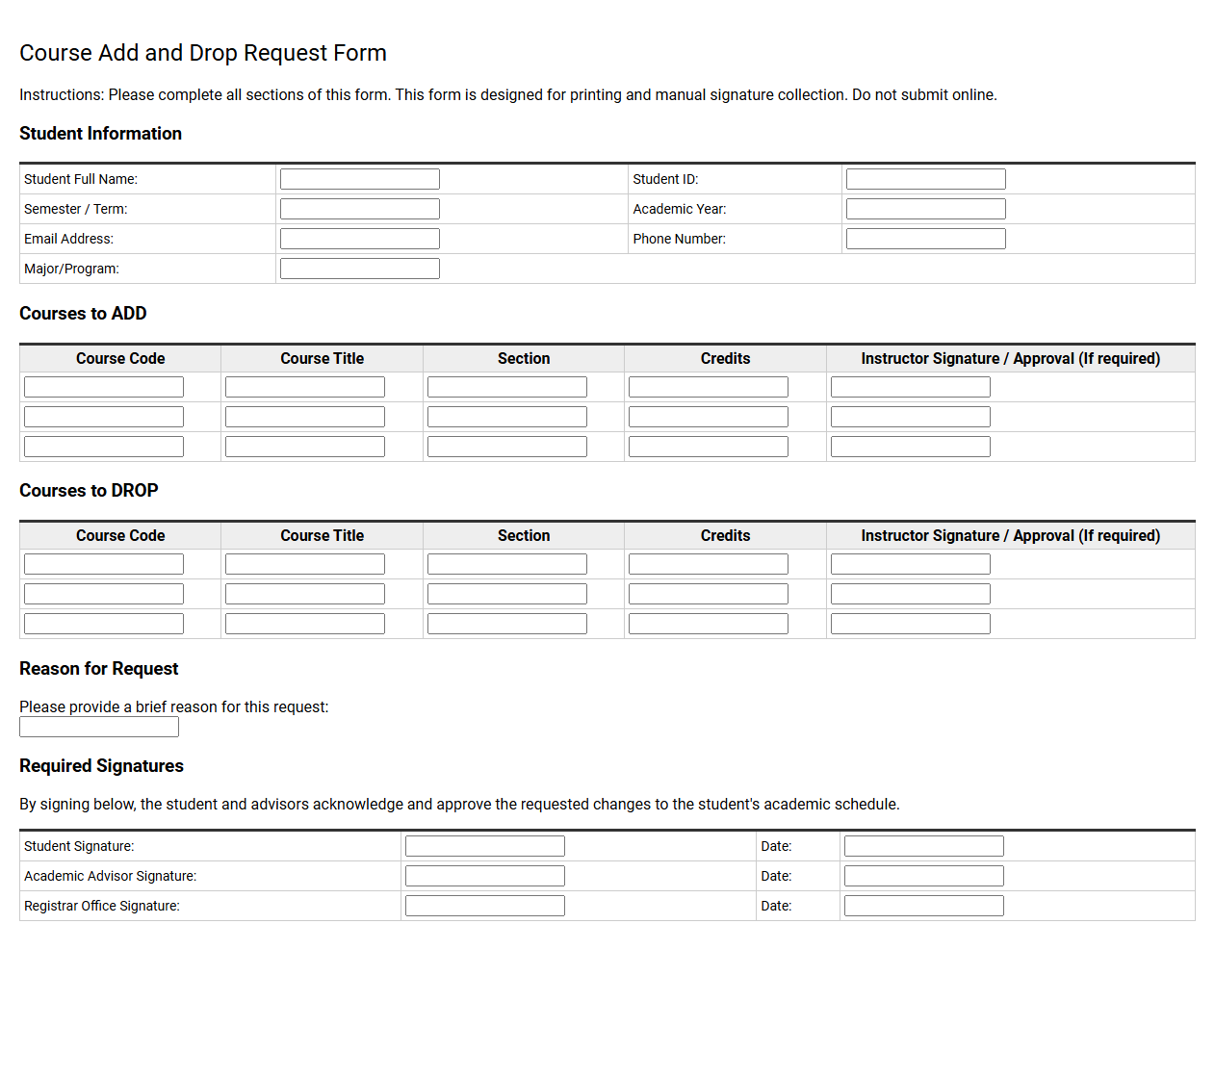The width and height of the screenshot is (1215, 1078).
Task: Click the Date field beside Academic Advisor Signature
Action: (924, 876)
